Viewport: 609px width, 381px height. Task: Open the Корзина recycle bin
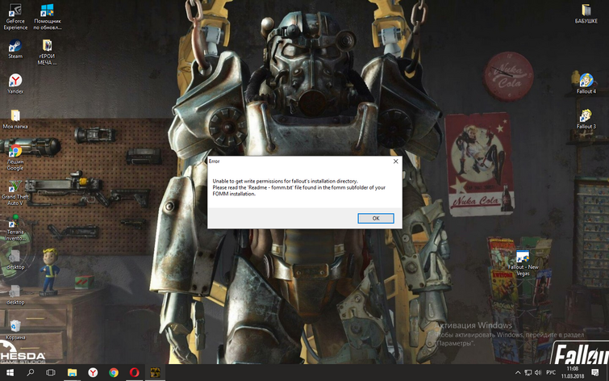point(15,329)
